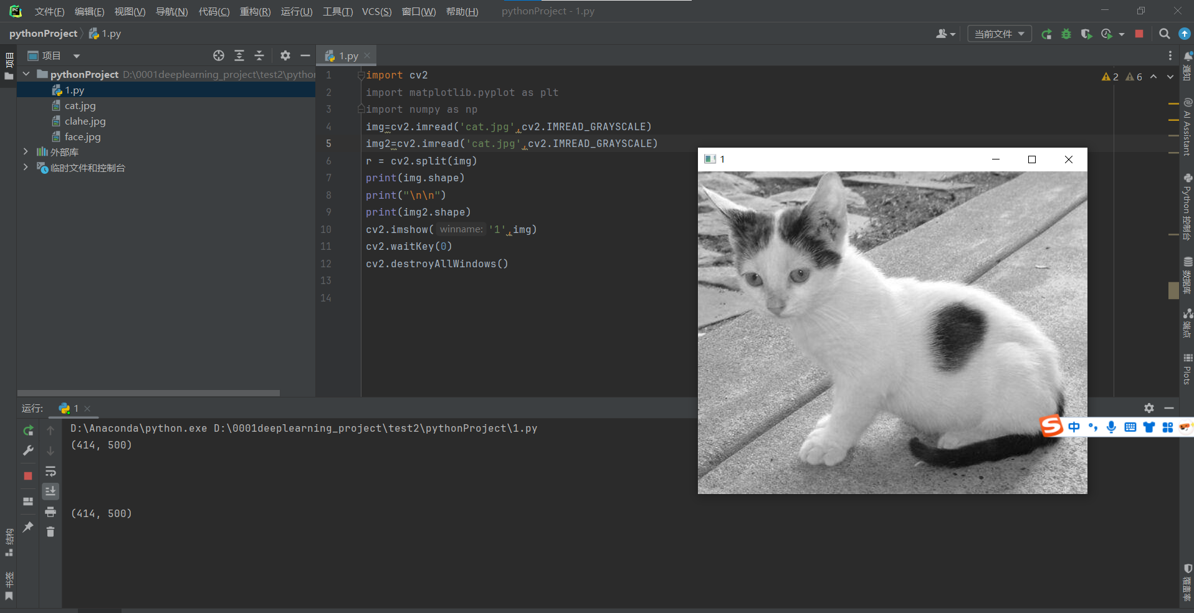Click the Sogou IME 中 language button
This screenshot has width=1194, height=613.
coord(1074,427)
